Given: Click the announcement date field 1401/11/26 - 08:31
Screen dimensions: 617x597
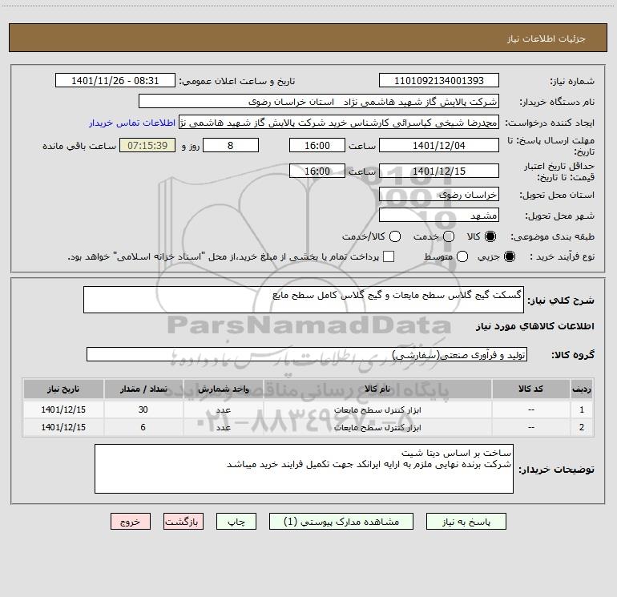Looking at the screenshot, I should (115, 81).
